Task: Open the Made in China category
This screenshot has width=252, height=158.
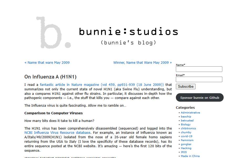Action: tap(190, 156)
